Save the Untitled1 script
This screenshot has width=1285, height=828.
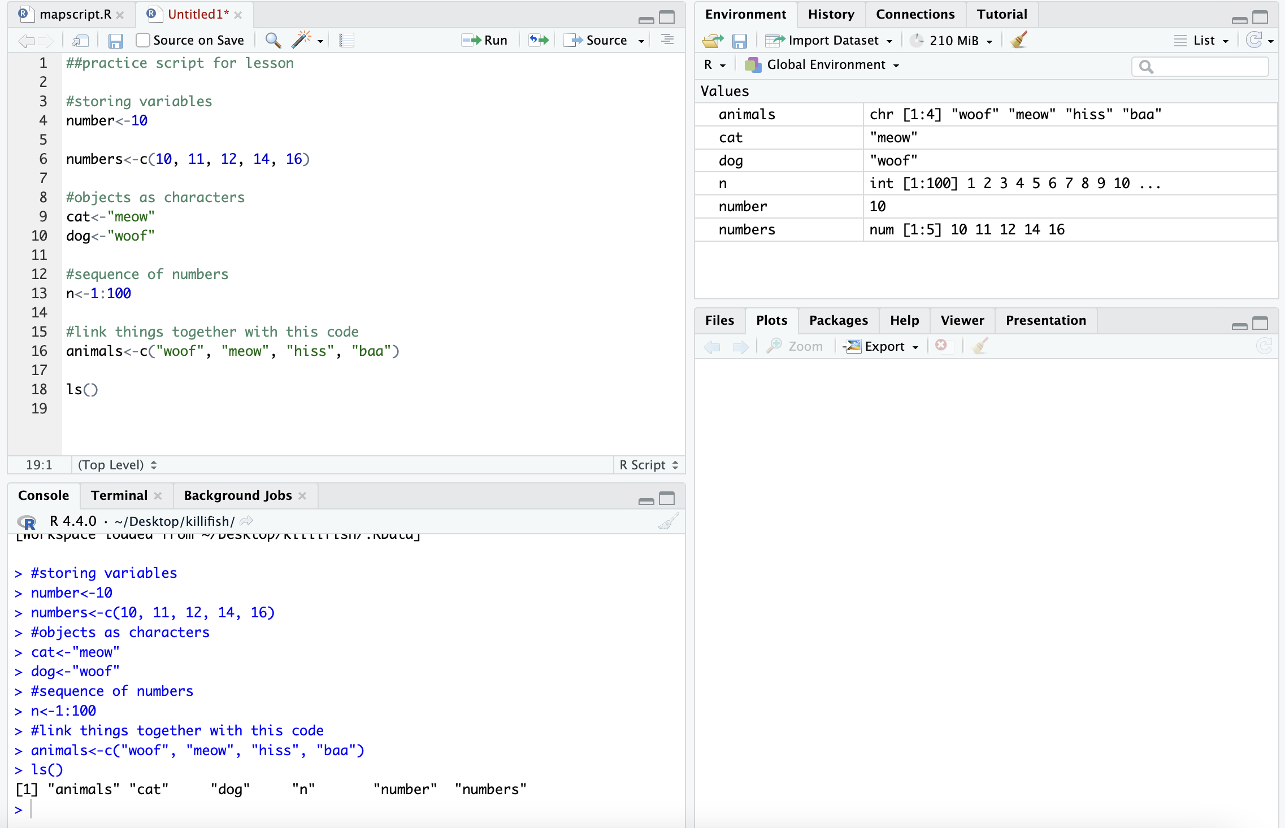click(x=116, y=40)
